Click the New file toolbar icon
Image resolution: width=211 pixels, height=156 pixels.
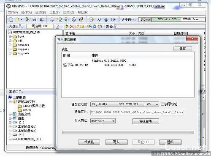pos(11,19)
